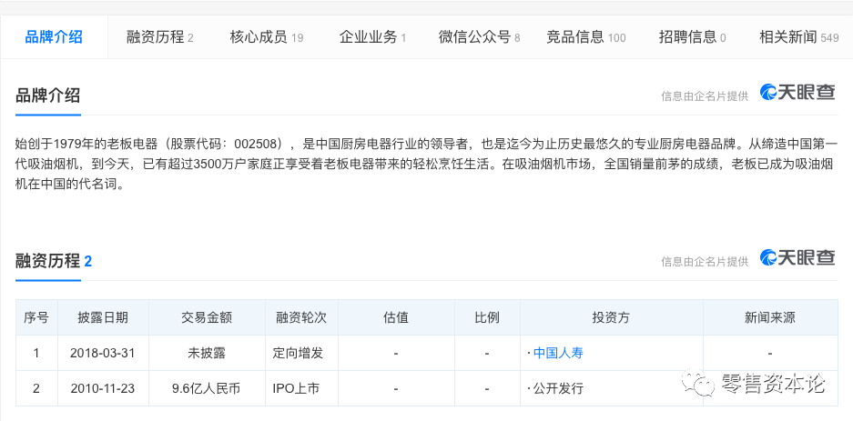Viewport: 853px width, 421px height.
Task: Click the brand description paragraph about 老板电器
Action: pos(424,164)
